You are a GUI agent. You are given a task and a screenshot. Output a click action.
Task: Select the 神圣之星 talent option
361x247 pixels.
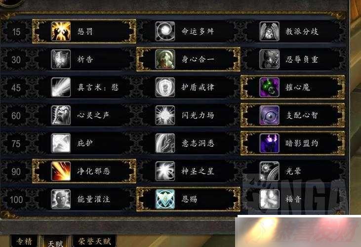click(189, 171)
